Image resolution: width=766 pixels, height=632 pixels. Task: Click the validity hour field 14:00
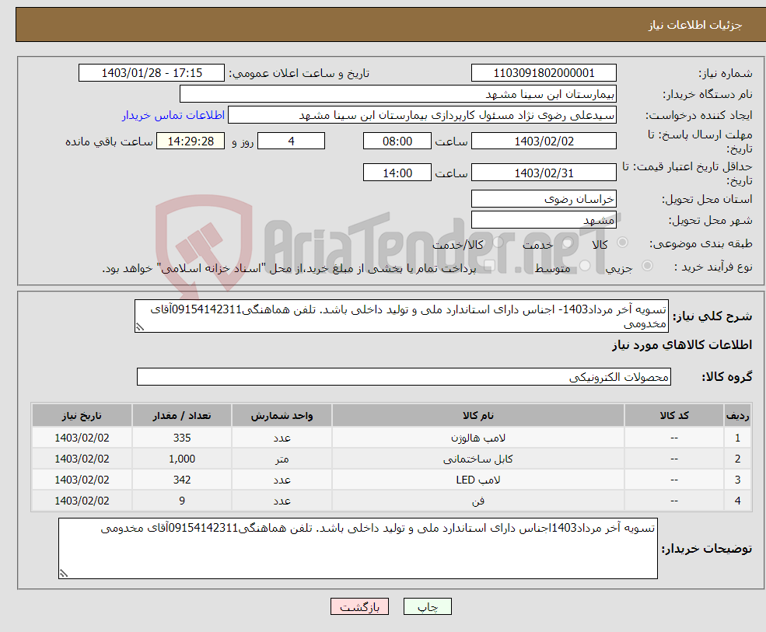pyautogui.click(x=397, y=173)
